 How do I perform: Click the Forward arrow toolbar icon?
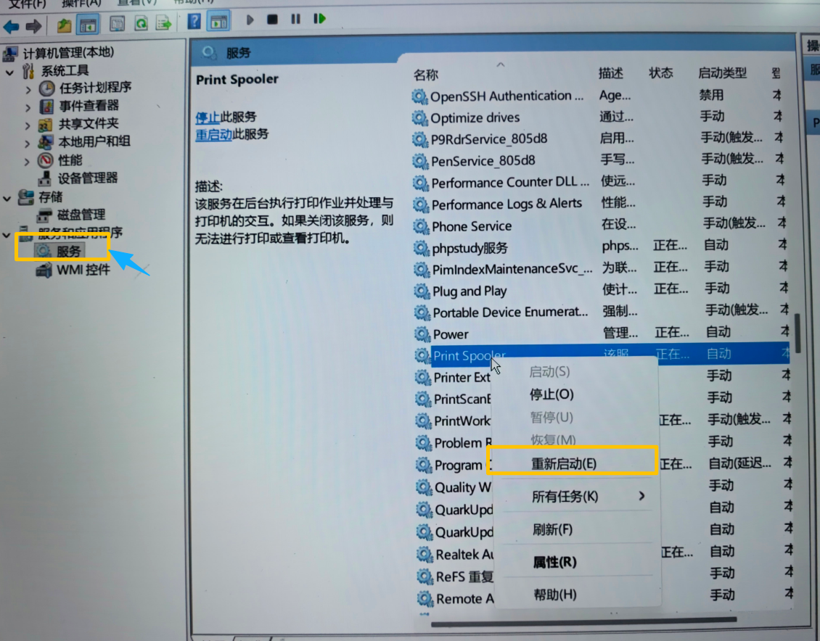33,25
